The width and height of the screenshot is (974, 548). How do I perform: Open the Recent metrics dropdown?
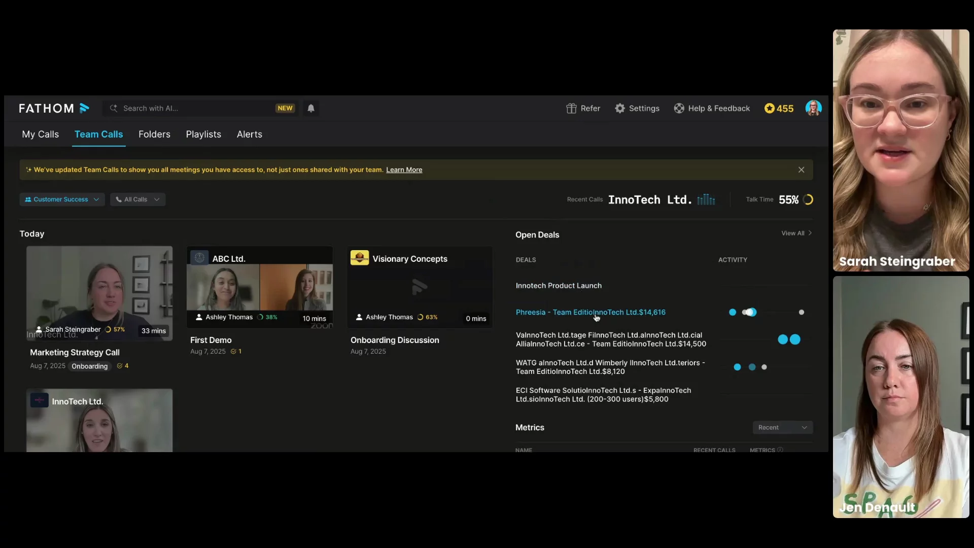[x=782, y=427]
